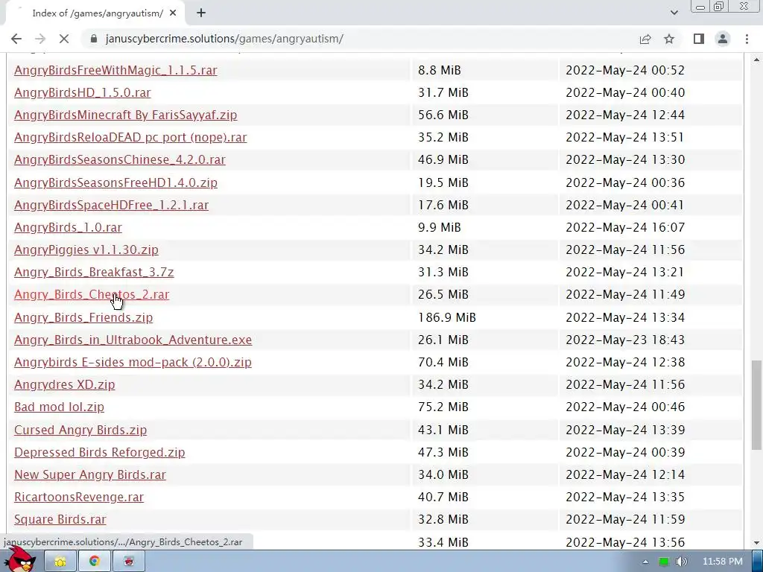Click the address bar URL

[x=224, y=39]
